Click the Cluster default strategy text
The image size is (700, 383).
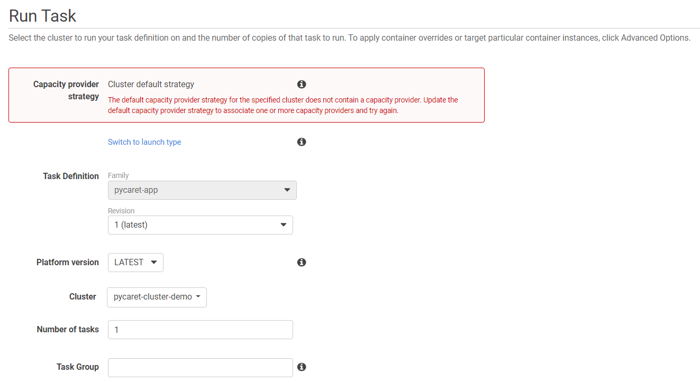tap(151, 85)
